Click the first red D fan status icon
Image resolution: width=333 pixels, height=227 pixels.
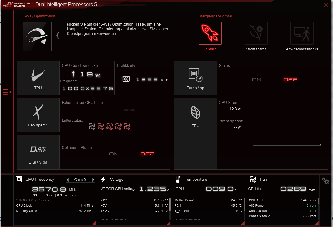pyautogui.click(x=101, y=126)
